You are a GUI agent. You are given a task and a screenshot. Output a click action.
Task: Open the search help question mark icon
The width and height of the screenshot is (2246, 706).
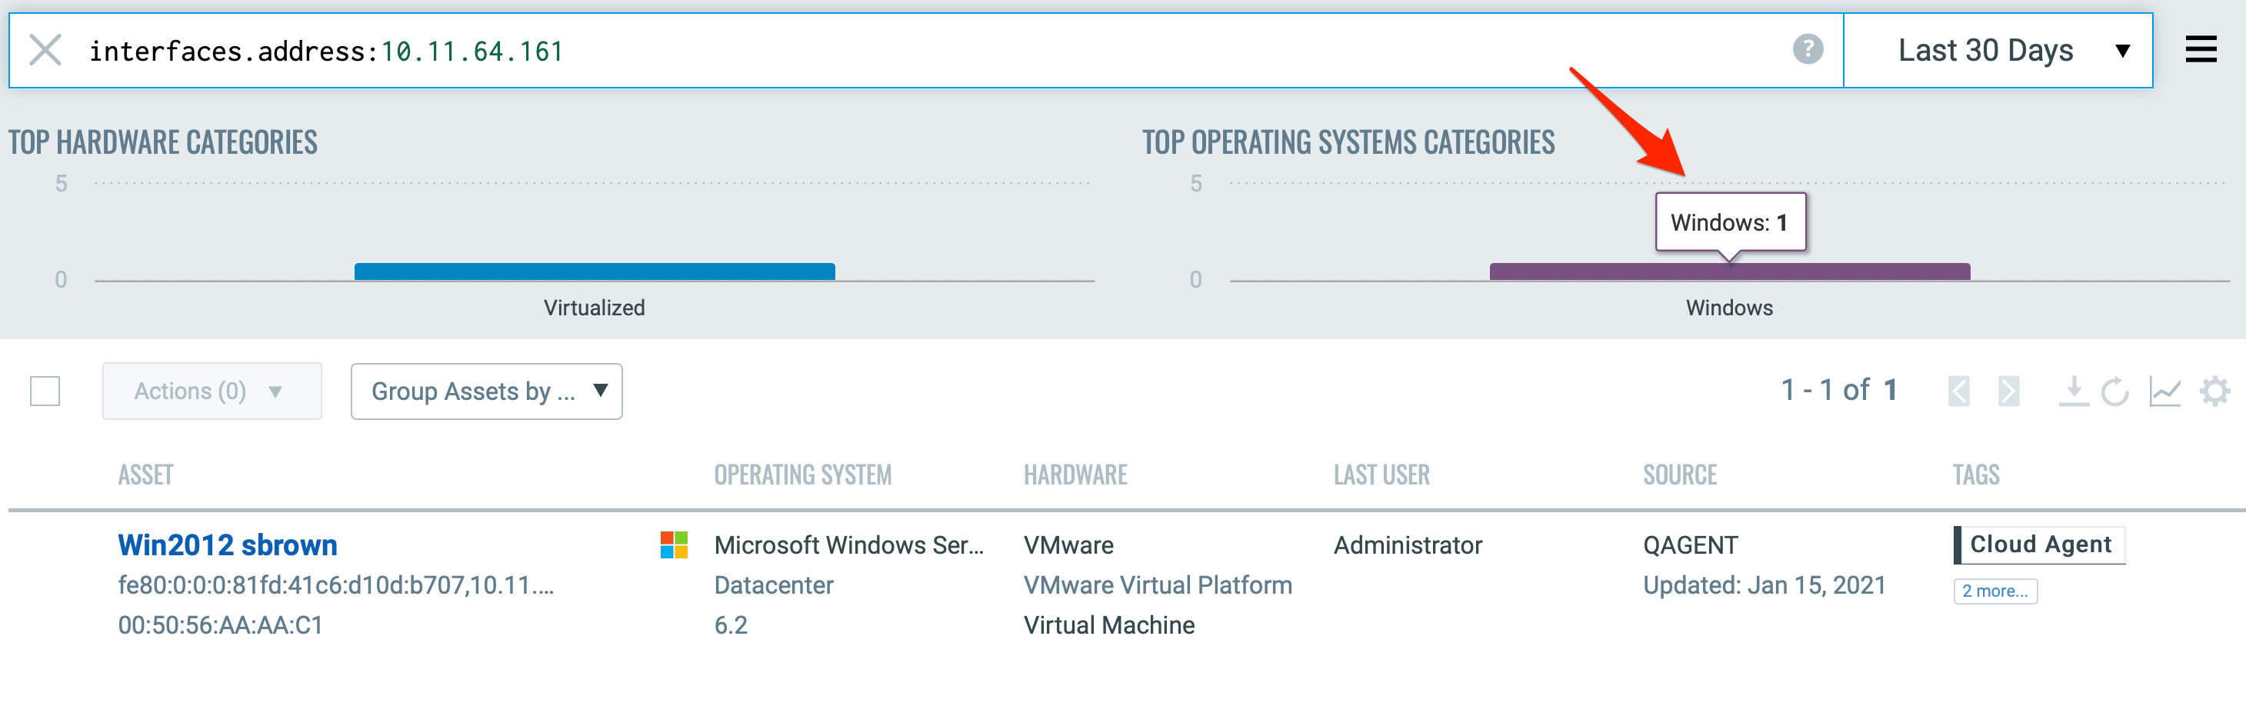(x=1808, y=50)
